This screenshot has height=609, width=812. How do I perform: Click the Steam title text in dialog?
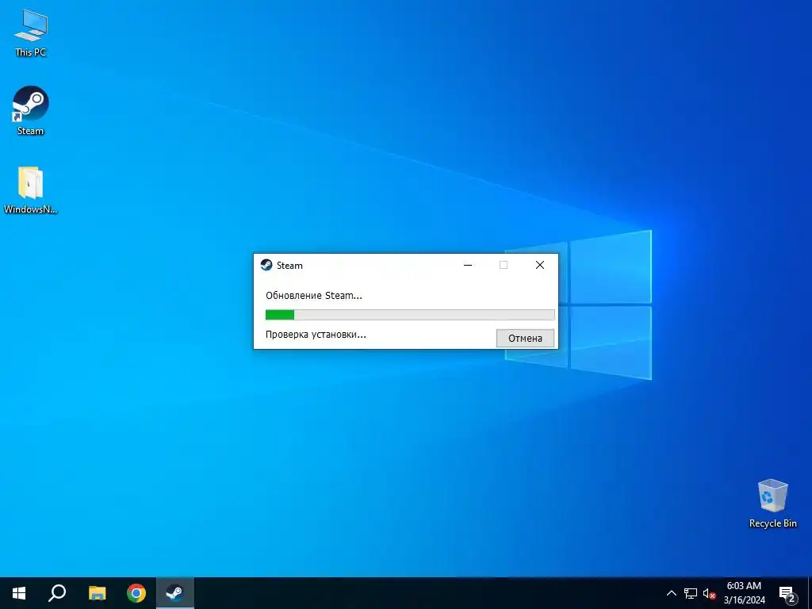[x=289, y=266]
